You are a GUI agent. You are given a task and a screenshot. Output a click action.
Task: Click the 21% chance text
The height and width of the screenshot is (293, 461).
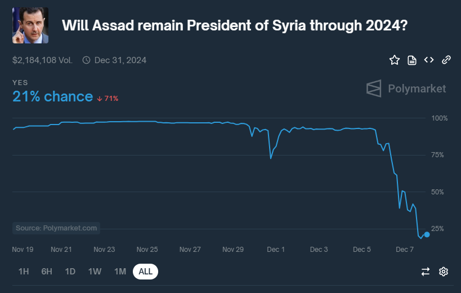[52, 97]
